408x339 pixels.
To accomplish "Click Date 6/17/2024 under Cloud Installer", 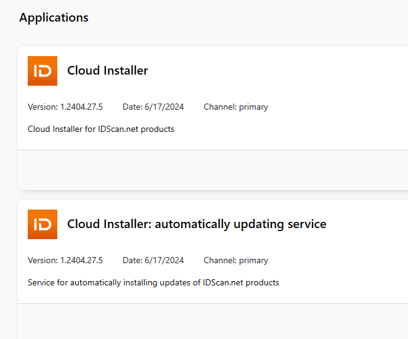I will point(153,107).
